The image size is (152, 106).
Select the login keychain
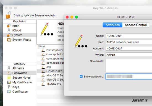[x=16, y=26]
